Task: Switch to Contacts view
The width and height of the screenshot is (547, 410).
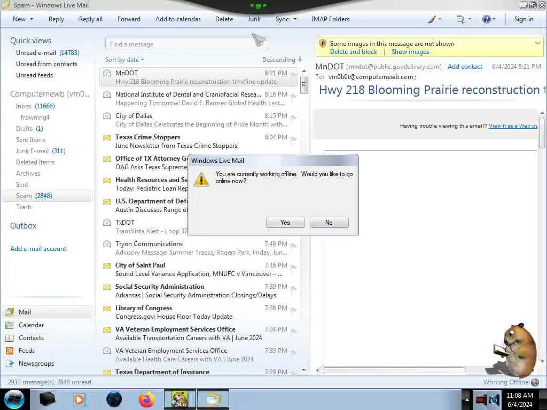Action: click(31, 338)
